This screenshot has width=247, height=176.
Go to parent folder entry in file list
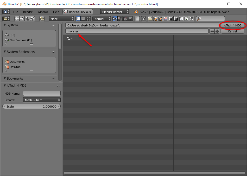(x=69, y=38)
